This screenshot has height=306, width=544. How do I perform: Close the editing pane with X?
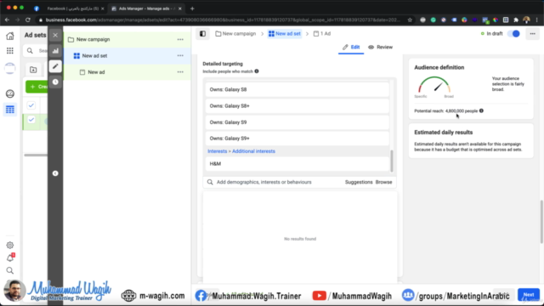coord(55,35)
